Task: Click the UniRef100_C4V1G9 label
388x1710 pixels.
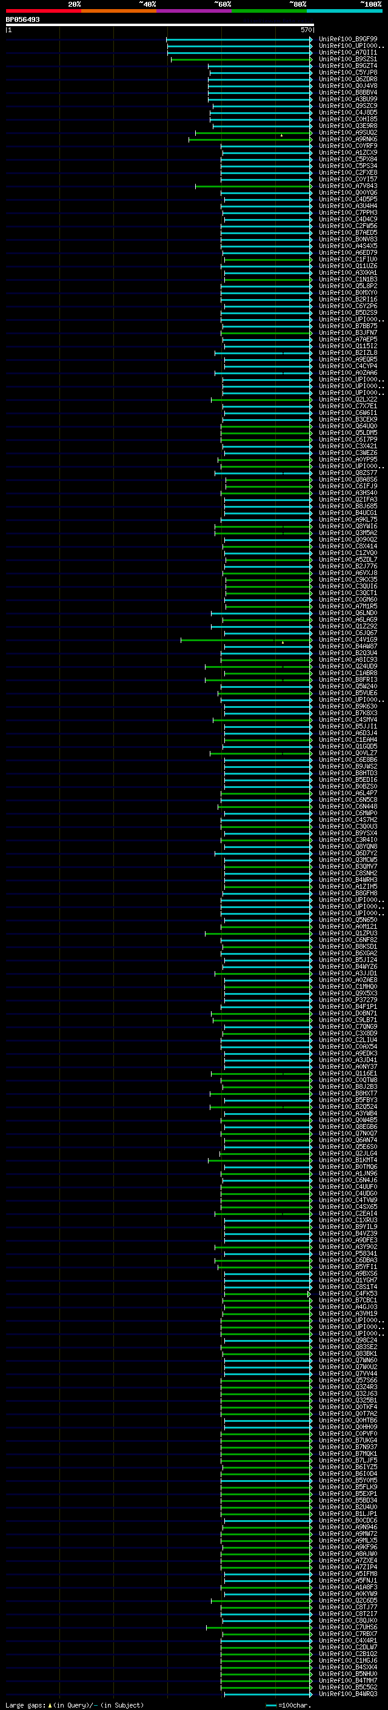Action: pyautogui.click(x=348, y=639)
